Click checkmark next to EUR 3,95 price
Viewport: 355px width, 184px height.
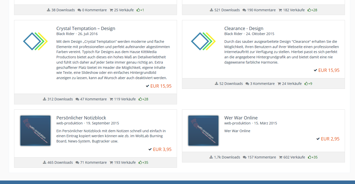[x=150, y=149]
